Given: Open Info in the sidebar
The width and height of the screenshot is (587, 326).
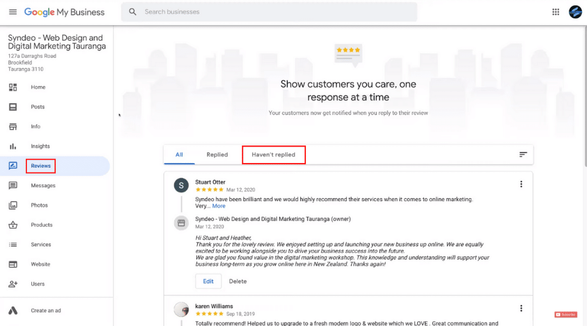Looking at the screenshot, I should pyautogui.click(x=36, y=127).
